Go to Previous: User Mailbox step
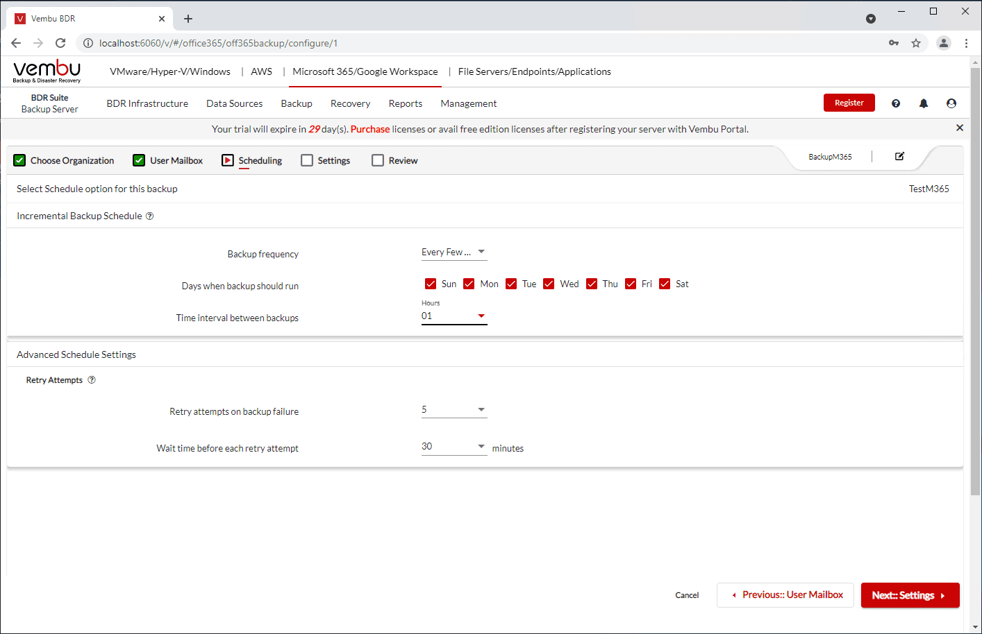Image resolution: width=982 pixels, height=634 pixels. tap(785, 595)
